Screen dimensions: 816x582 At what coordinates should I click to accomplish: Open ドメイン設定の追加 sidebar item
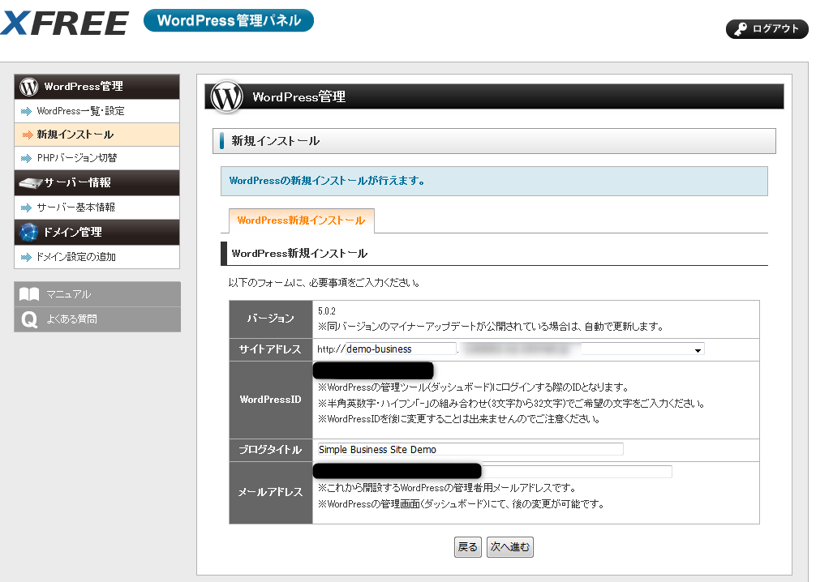97,256
